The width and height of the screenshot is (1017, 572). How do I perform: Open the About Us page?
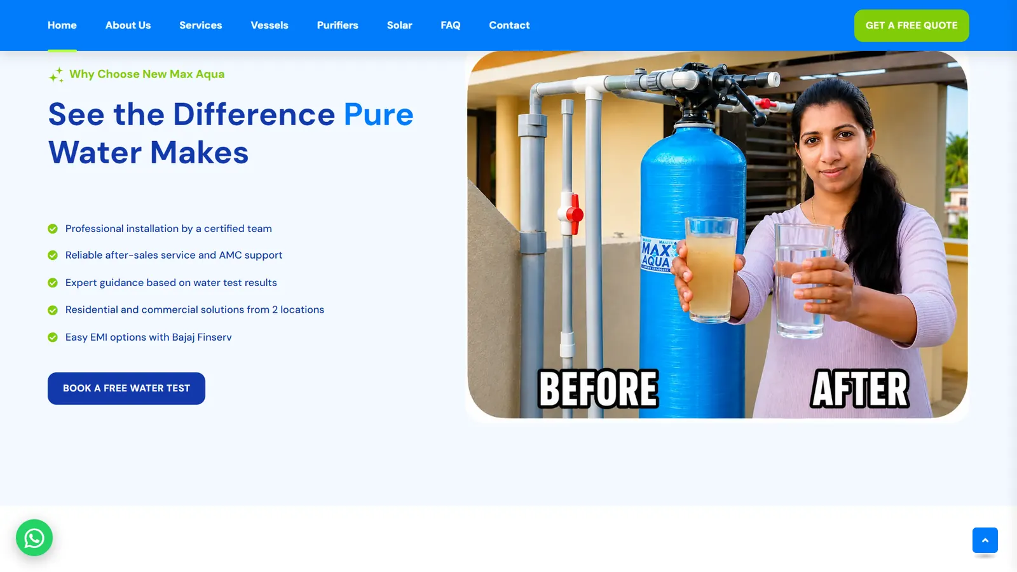pyautogui.click(x=128, y=25)
